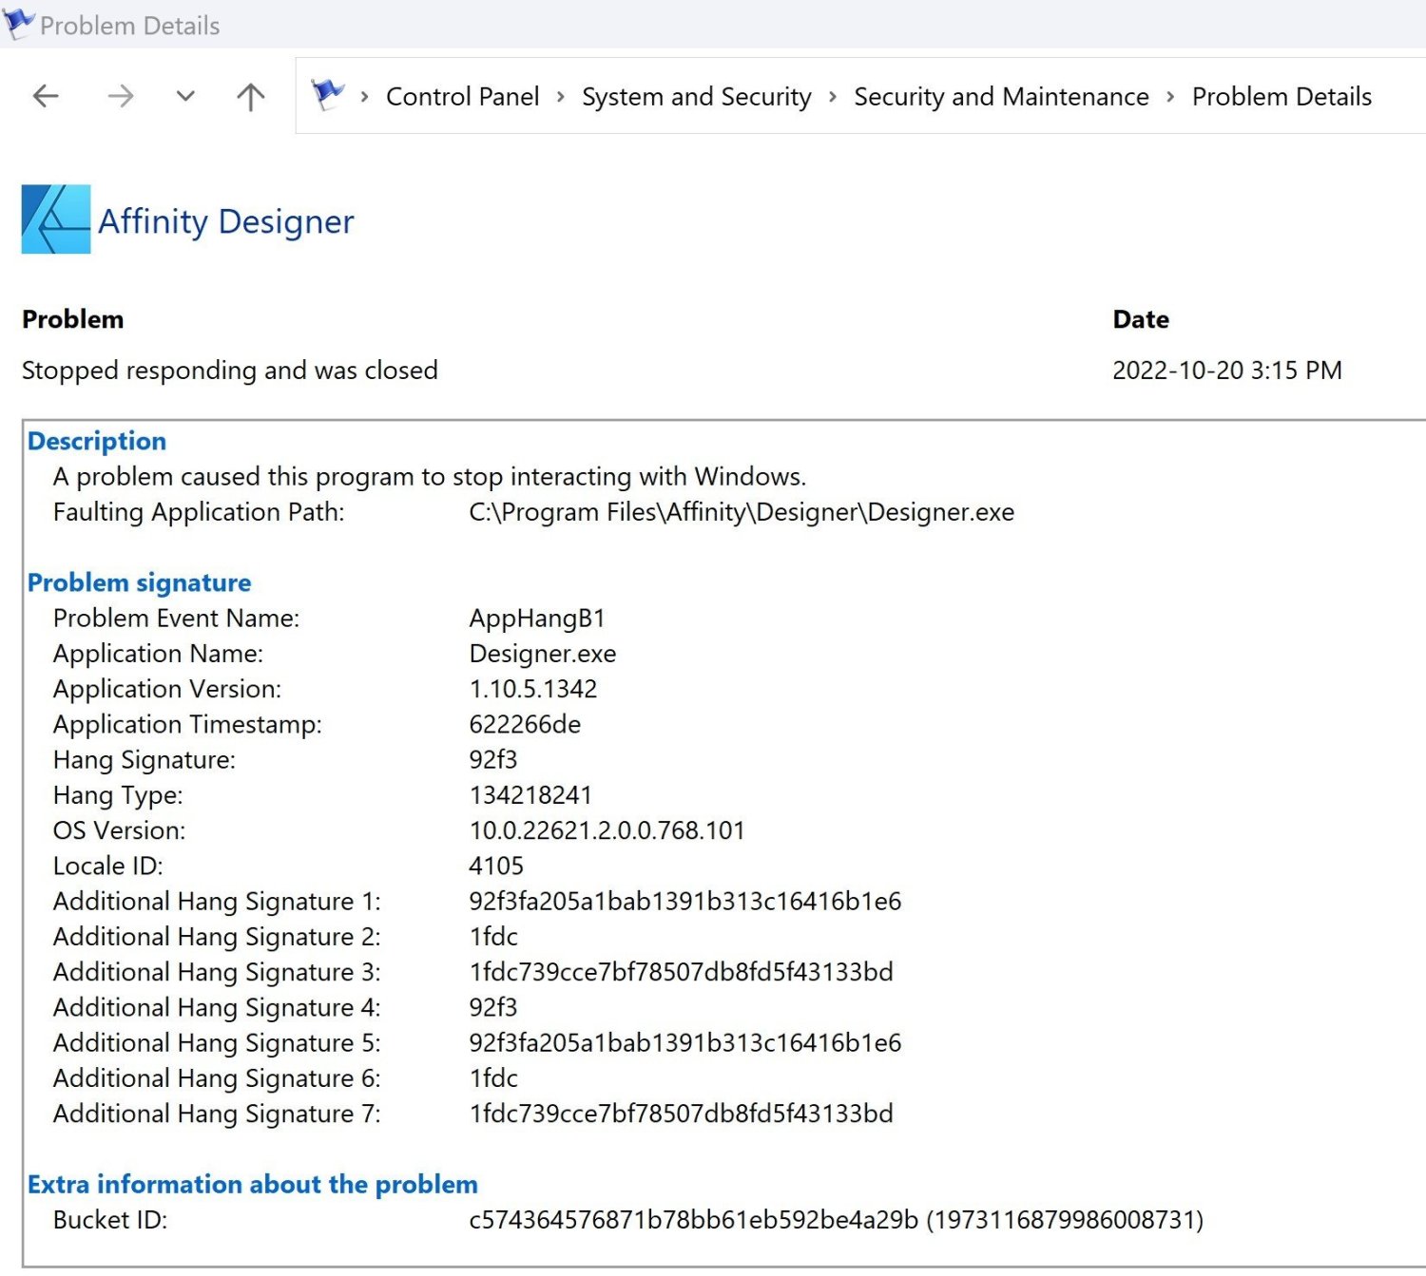Click the Problem Event Name AppHangB1 value
Image resolution: width=1426 pixels, height=1276 pixels.
tap(538, 618)
